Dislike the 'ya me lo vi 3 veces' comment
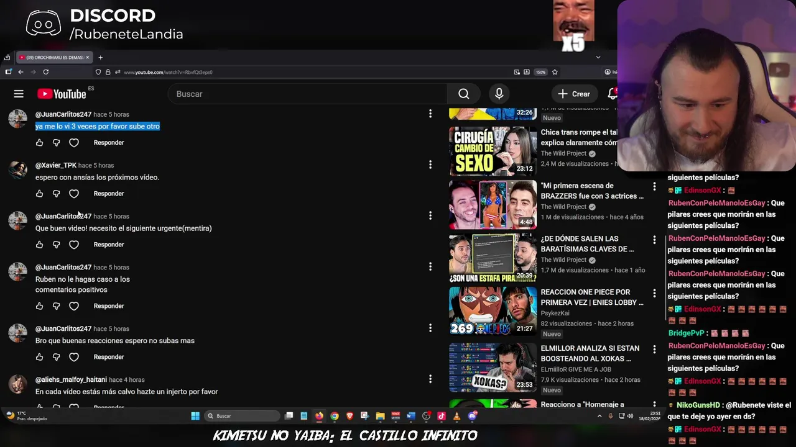 (x=56, y=143)
